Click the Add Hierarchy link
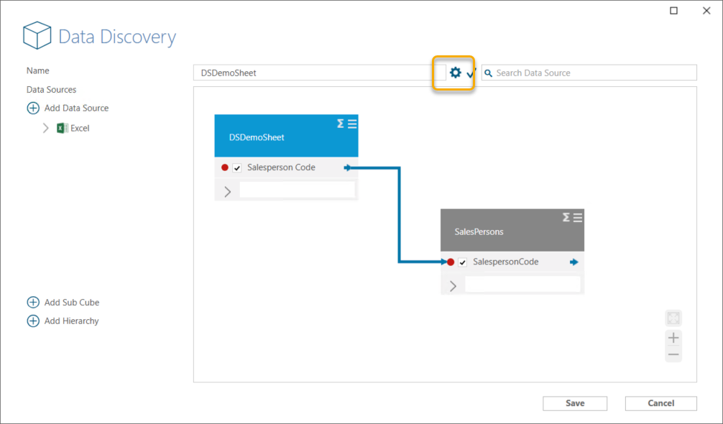723x424 pixels. pyautogui.click(x=71, y=321)
